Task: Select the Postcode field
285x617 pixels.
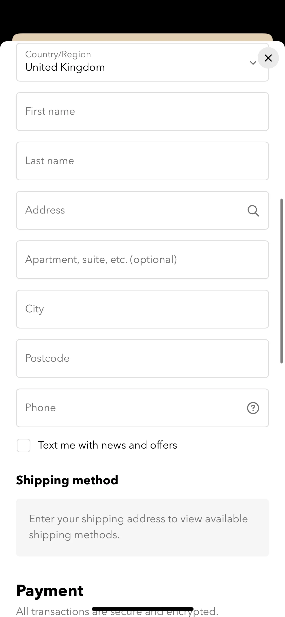Action: click(142, 359)
